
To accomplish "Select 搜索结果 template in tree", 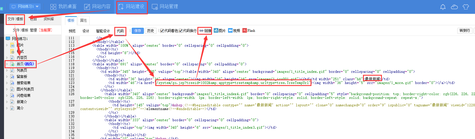I will click(x=23, y=83).
